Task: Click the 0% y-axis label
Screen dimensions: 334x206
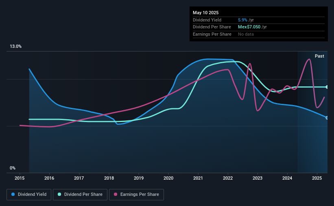Action: tap(13, 168)
